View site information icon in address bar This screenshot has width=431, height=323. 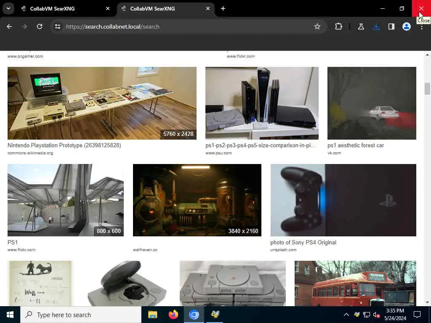point(57,26)
